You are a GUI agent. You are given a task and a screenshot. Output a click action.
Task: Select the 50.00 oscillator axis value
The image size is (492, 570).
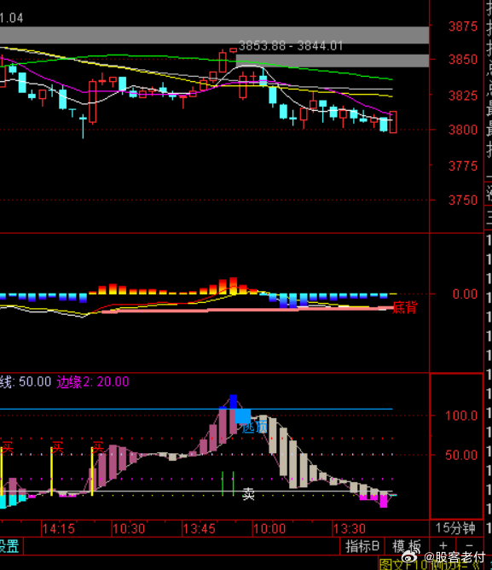(x=461, y=455)
